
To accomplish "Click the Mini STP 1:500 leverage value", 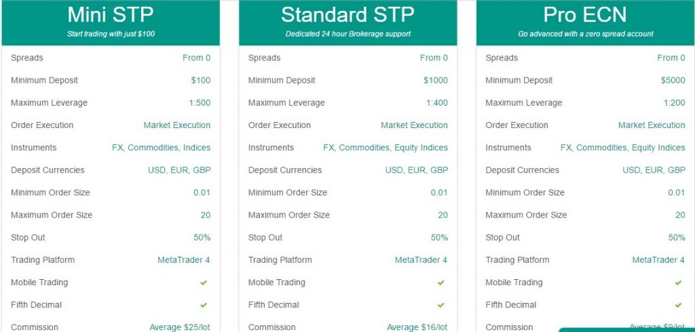I will (200, 103).
